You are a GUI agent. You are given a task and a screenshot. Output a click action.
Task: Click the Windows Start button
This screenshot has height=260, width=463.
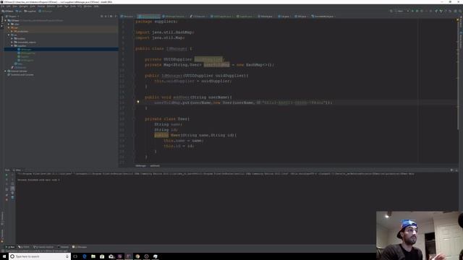coord(4,256)
